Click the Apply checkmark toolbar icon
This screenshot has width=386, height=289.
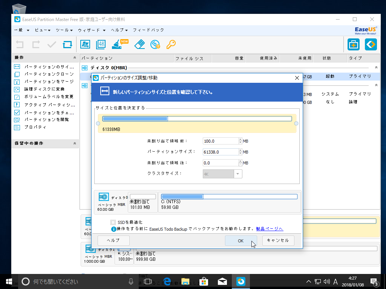click(52, 44)
